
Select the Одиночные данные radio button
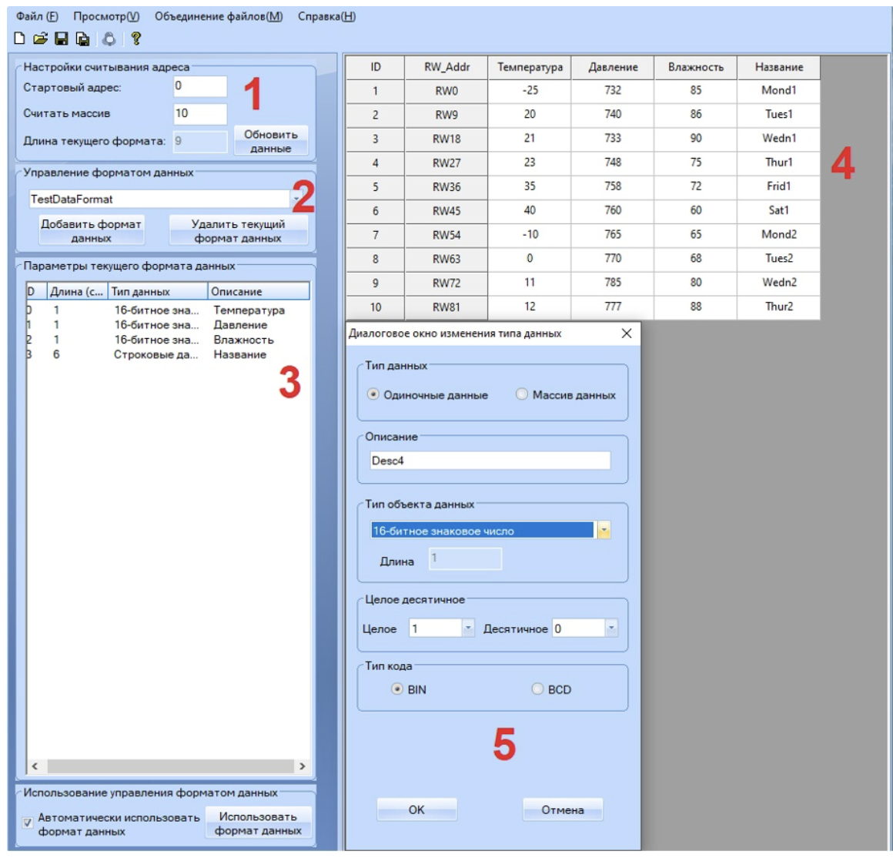point(373,394)
